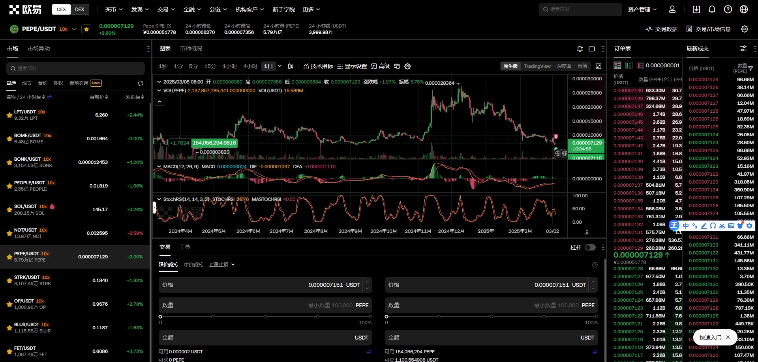
Task: Click the 交易数据 link
Action: coord(662,29)
